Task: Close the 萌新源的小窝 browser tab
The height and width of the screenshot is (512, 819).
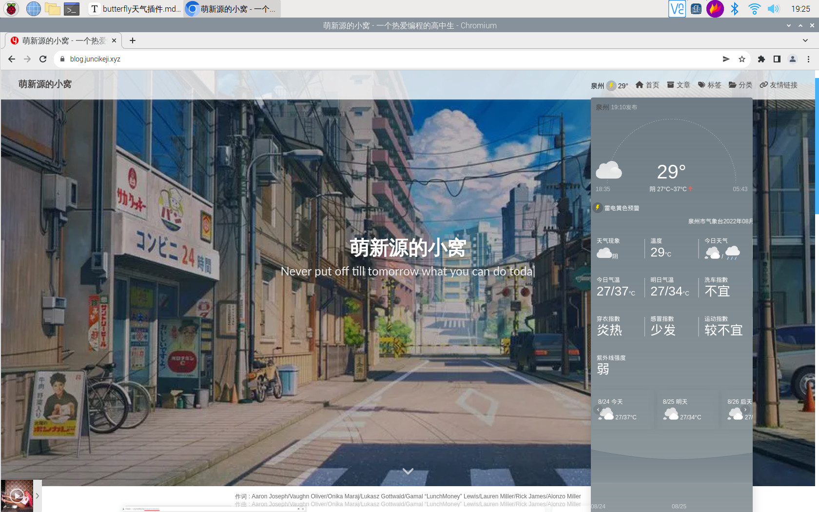Action: pyautogui.click(x=114, y=40)
